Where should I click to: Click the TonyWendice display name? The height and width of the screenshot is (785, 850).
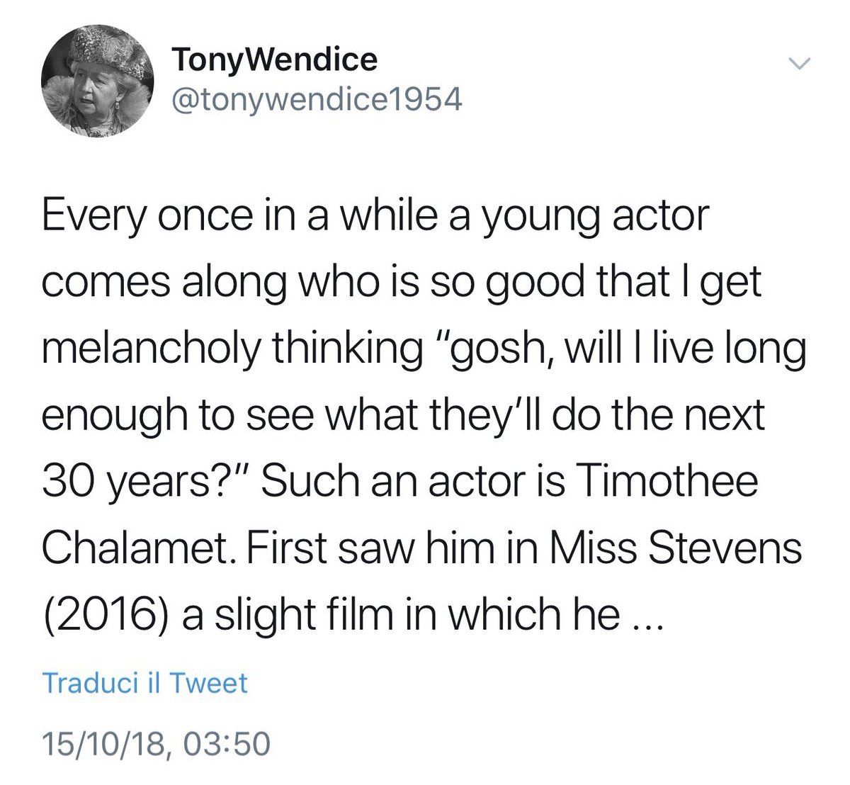point(275,60)
